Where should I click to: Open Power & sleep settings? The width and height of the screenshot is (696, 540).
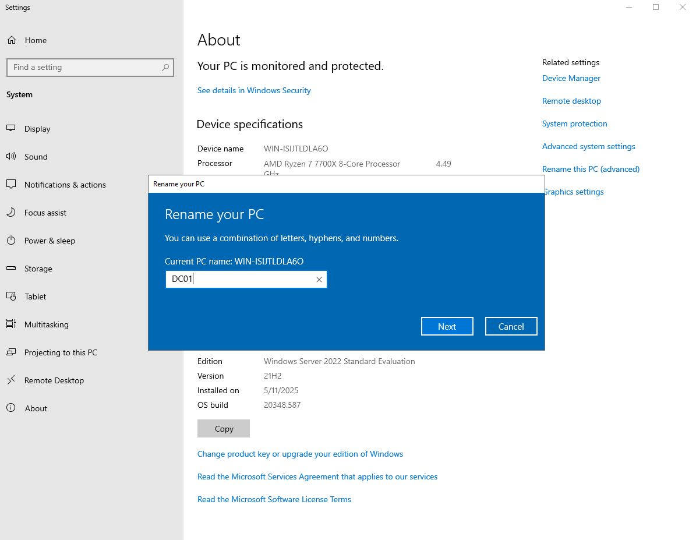tap(12, 241)
